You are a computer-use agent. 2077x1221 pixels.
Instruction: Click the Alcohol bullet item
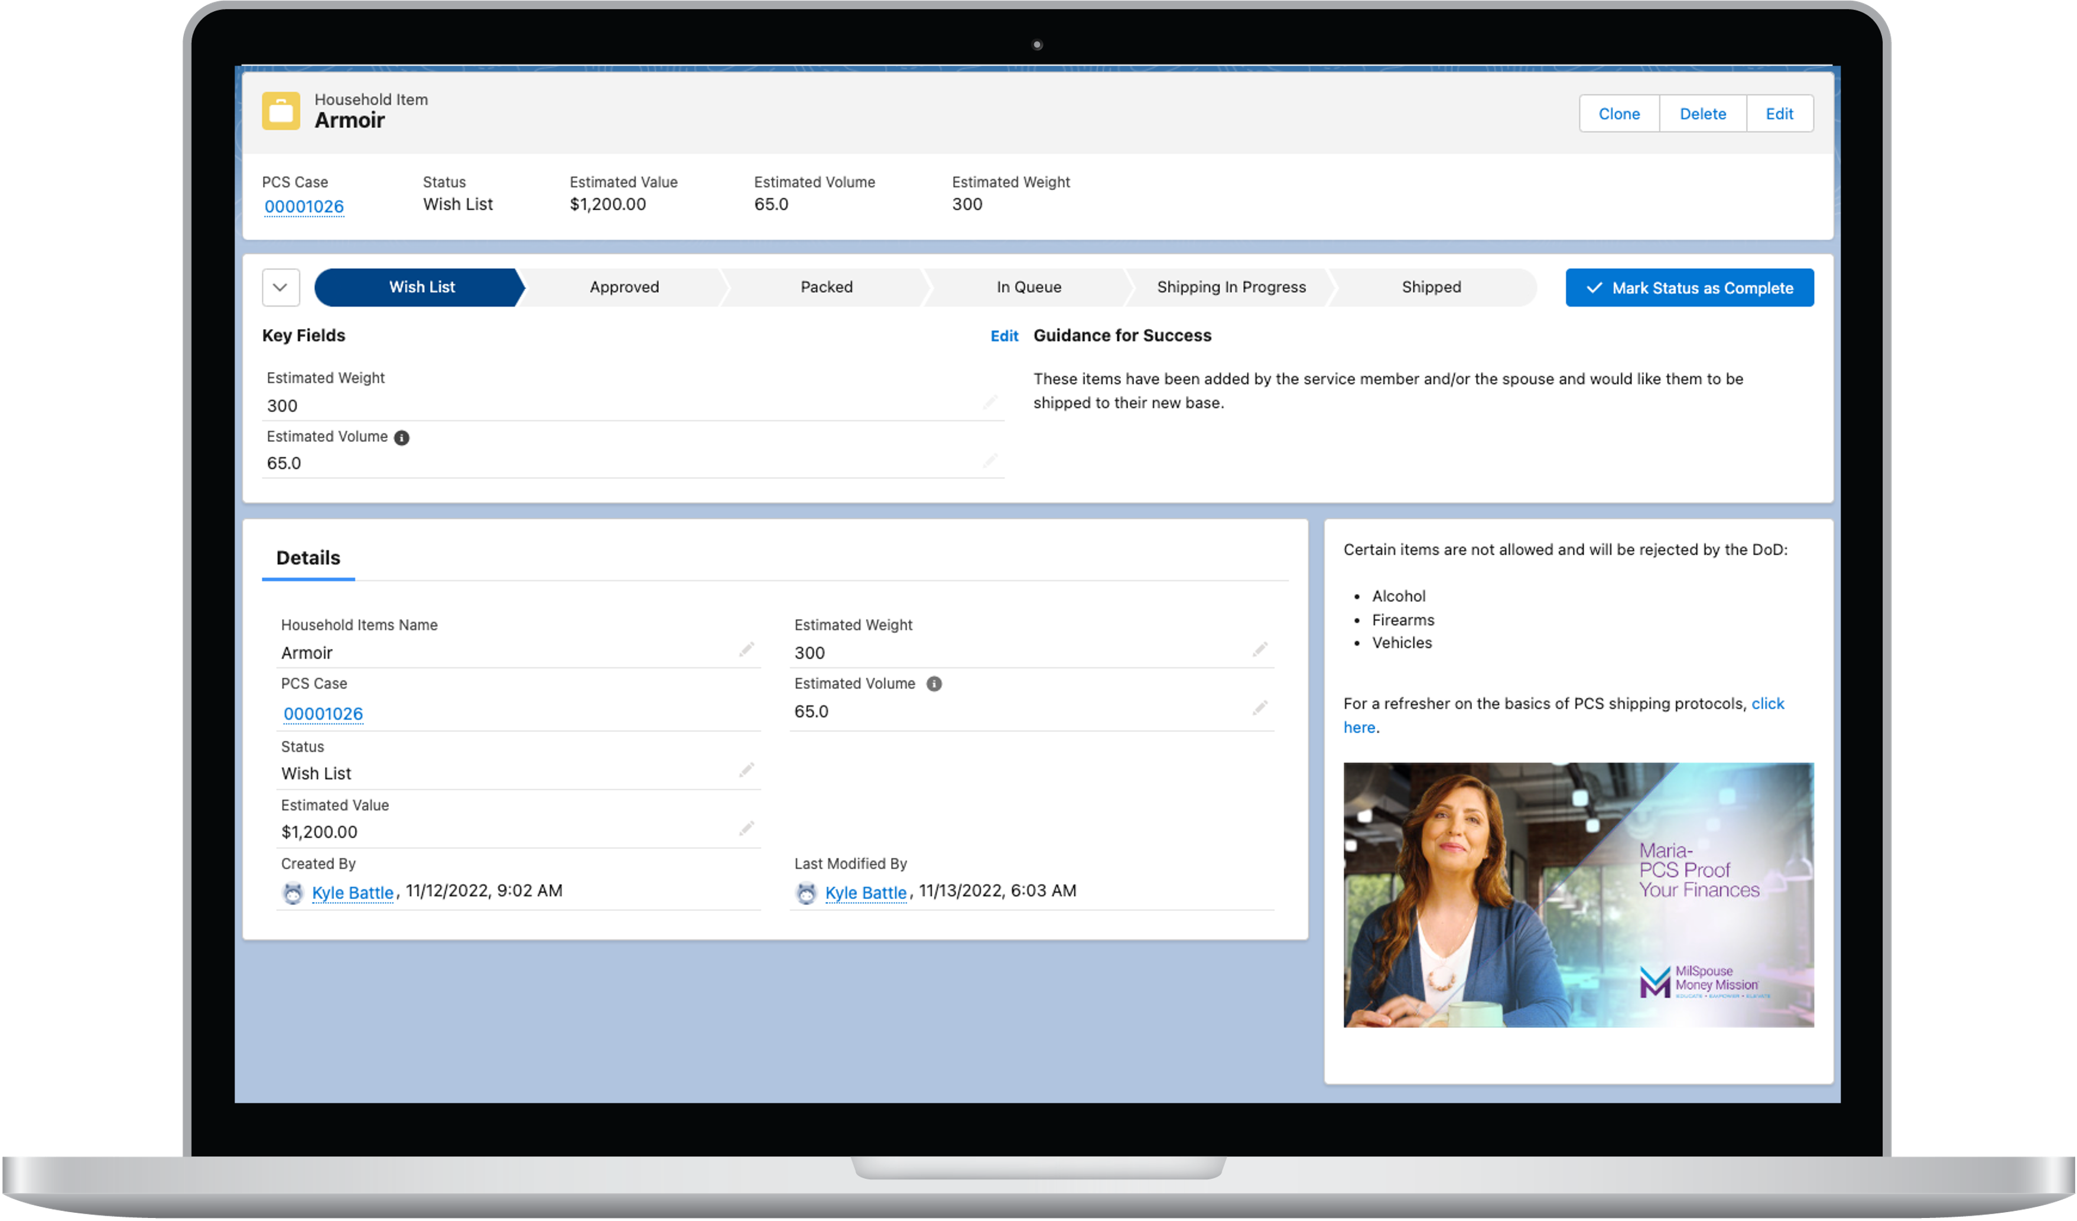pos(1399,597)
